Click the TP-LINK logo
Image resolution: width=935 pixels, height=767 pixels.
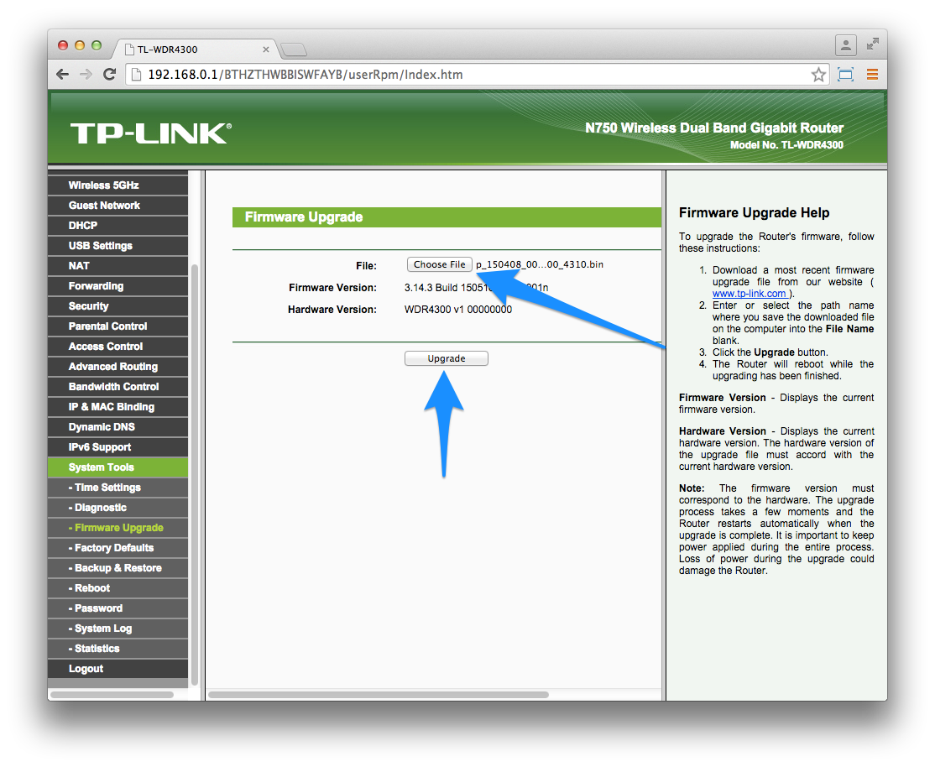(x=151, y=133)
